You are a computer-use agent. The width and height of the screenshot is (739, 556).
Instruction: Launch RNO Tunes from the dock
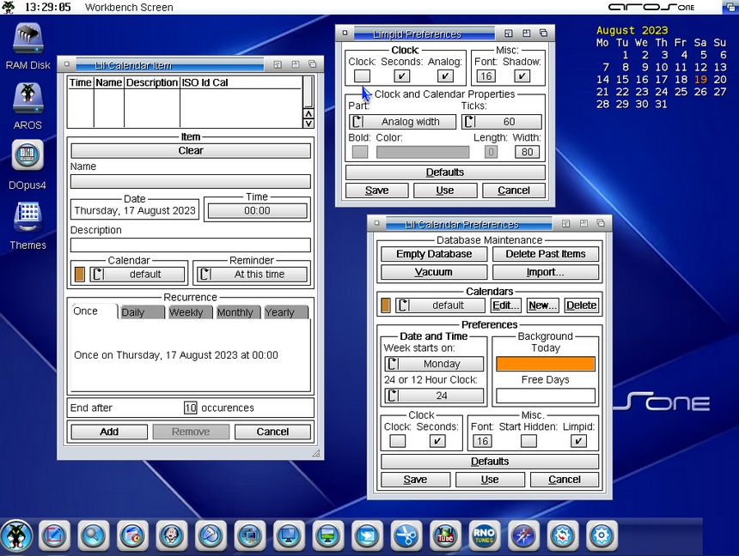pos(484,536)
